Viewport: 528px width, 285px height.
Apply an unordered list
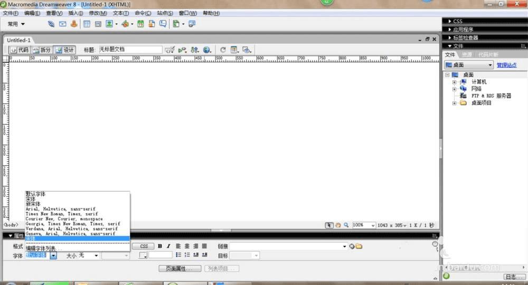[x=178, y=255]
